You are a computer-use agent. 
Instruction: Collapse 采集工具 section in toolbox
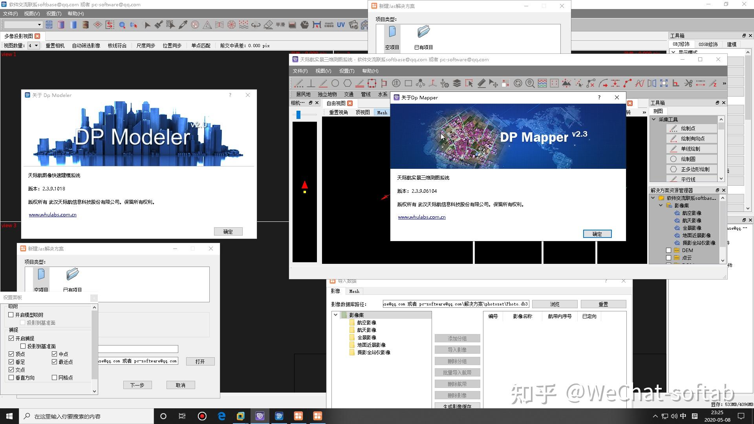click(654, 119)
